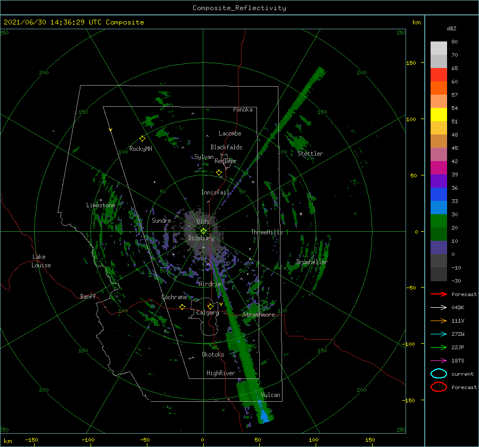The height and width of the screenshot is (447, 479).
Task: Click the Blackfalds town label
Action: pos(226,147)
